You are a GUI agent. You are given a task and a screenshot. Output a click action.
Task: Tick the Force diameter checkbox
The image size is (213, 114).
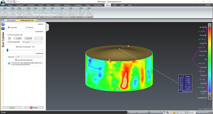(9, 42)
